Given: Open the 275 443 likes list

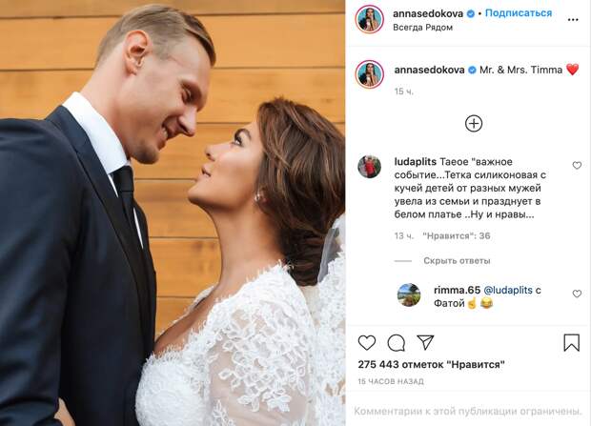Looking at the screenshot, I should click(431, 365).
